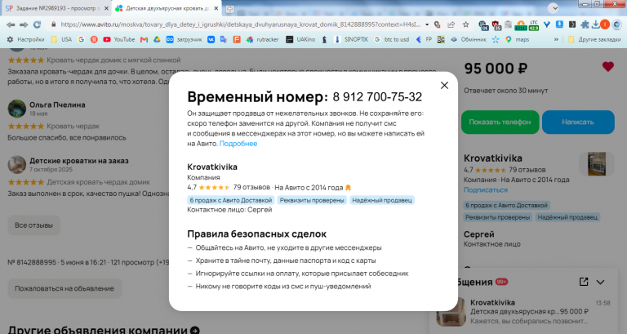Open the orange profile avatar menu
Screen dimensions: 627x334
click(x=605, y=24)
